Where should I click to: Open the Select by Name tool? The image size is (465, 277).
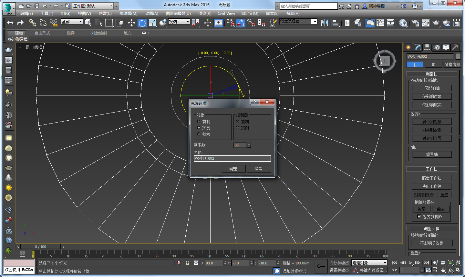(x=98, y=23)
